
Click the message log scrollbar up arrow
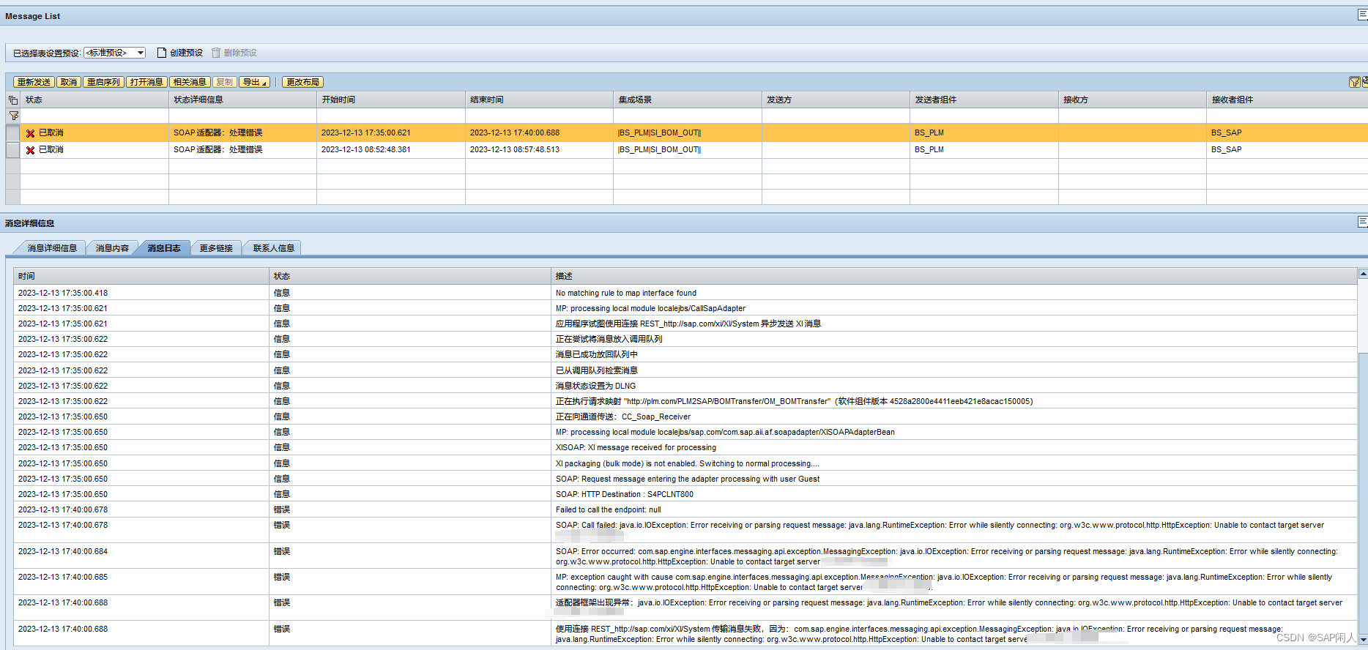tap(1363, 274)
